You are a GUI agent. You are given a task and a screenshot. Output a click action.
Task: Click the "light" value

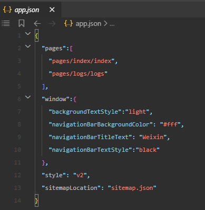coord(138,112)
